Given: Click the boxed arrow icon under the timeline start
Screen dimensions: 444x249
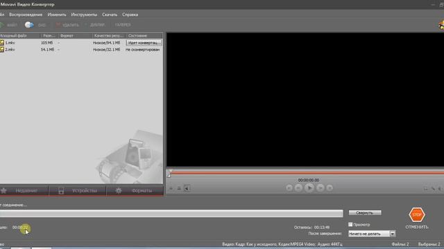Looking at the screenshot, I should pos(187,188).
